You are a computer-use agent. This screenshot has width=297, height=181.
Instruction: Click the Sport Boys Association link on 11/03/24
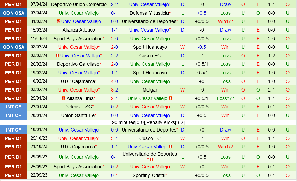coord(78,39)
